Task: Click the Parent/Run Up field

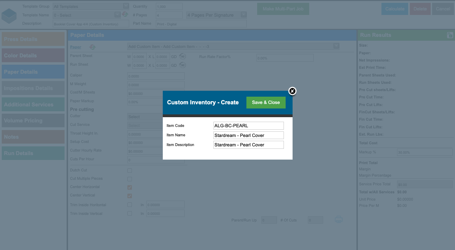Action: (x=269, y=220)
